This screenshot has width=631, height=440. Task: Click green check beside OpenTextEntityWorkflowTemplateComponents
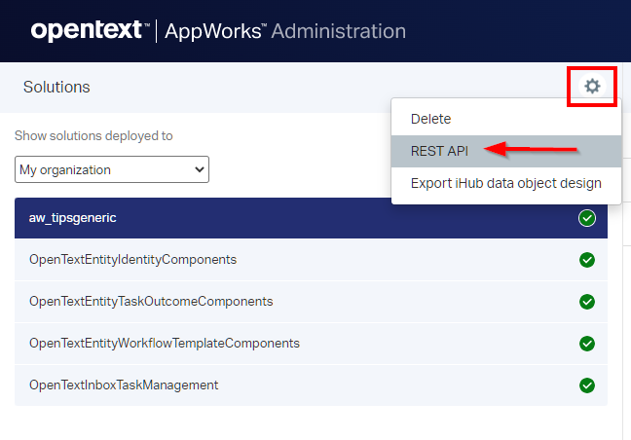pos(586,344)
